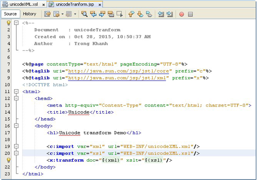Jump to Previous Bookmark icon
Image resolution: width=257 pixels, height=180 pixels.
(131, 14)
